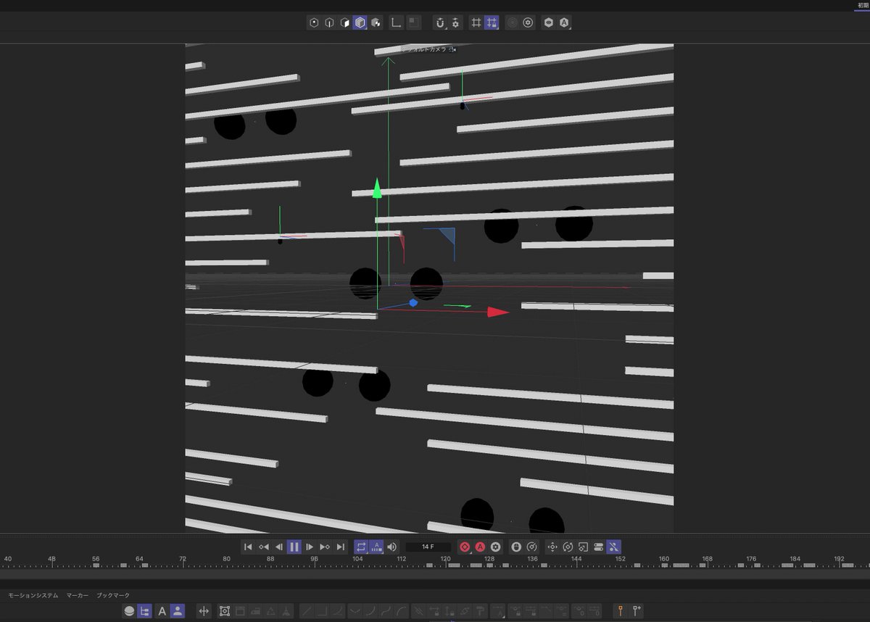Select Points mode in top toolbar
Image resolution: width=870 pixels, height=622 pixels.
pyautogui.click(x=314, y=22)
